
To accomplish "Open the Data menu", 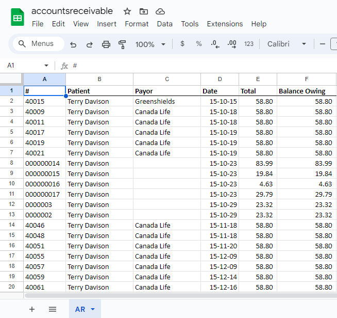I will tap(164, 24).
